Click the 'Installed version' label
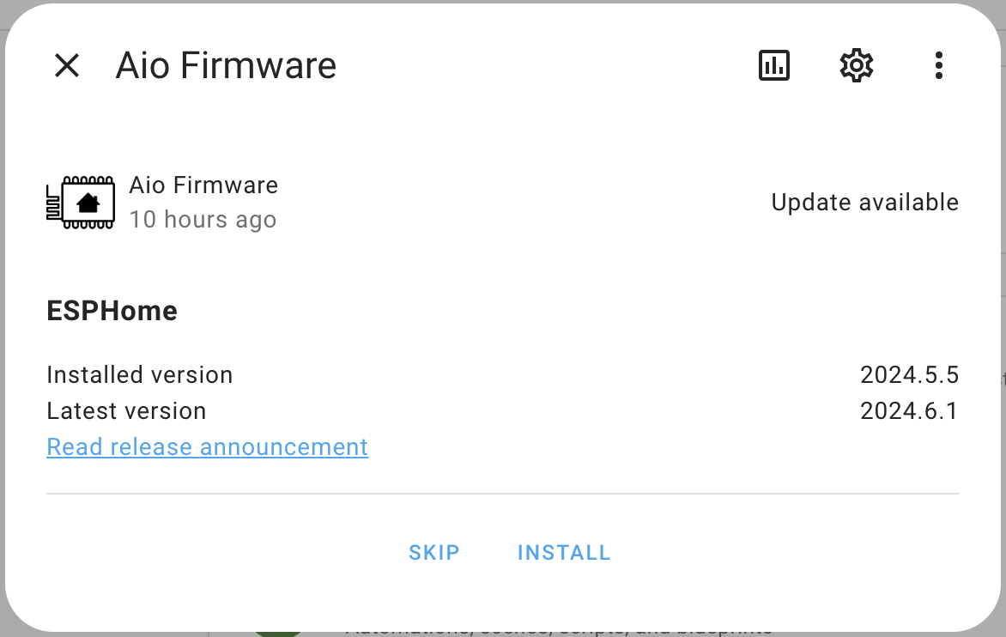Screen dimensions: 1006x637 139,375
